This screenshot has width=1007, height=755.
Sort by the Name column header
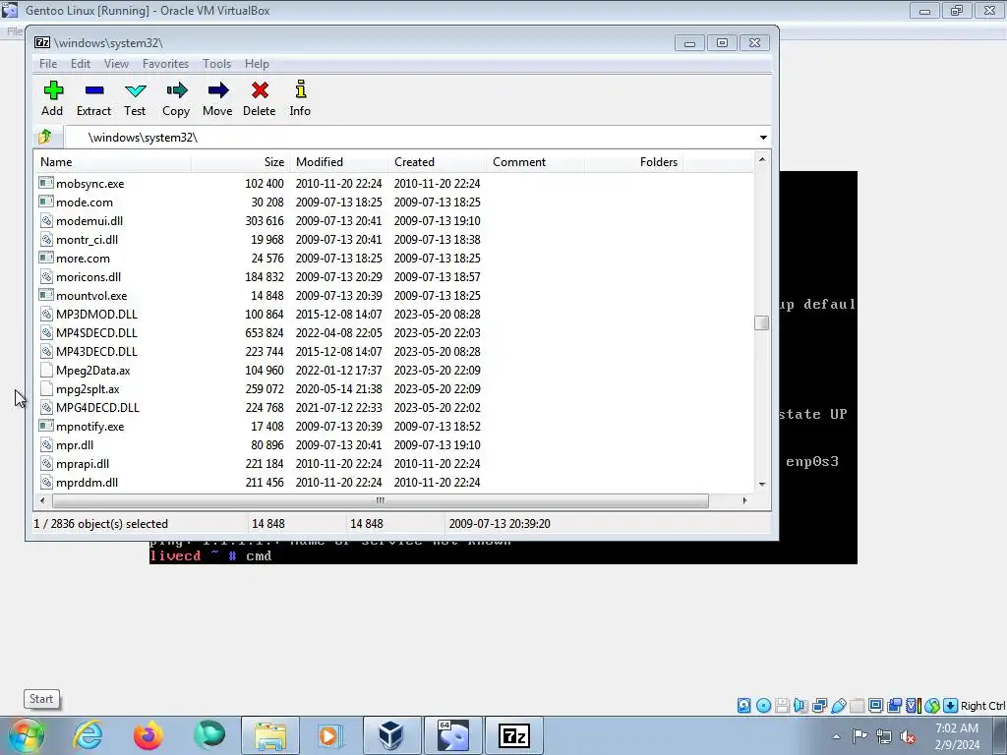112,162
